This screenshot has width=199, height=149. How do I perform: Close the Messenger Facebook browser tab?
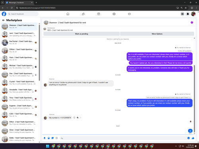[x=32, y=2]
